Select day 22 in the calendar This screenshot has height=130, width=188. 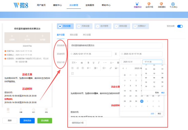point(130,96)
